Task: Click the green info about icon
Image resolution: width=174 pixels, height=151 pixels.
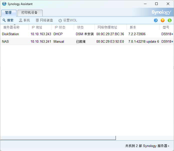Action: pos(169,20)
